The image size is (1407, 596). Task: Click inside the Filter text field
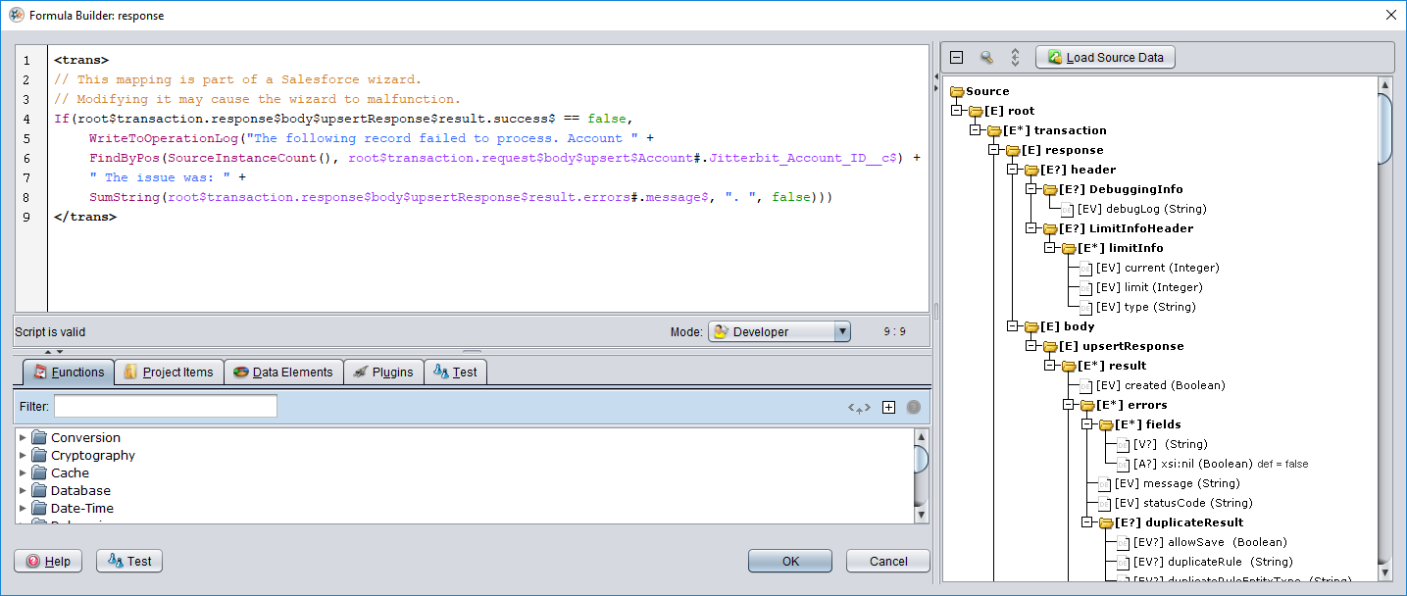click(x=165, y=406)
